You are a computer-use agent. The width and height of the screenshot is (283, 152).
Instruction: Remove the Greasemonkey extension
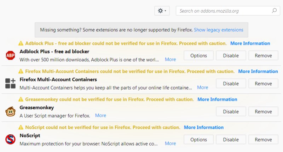pyautogui.click(x=263, y=112)
